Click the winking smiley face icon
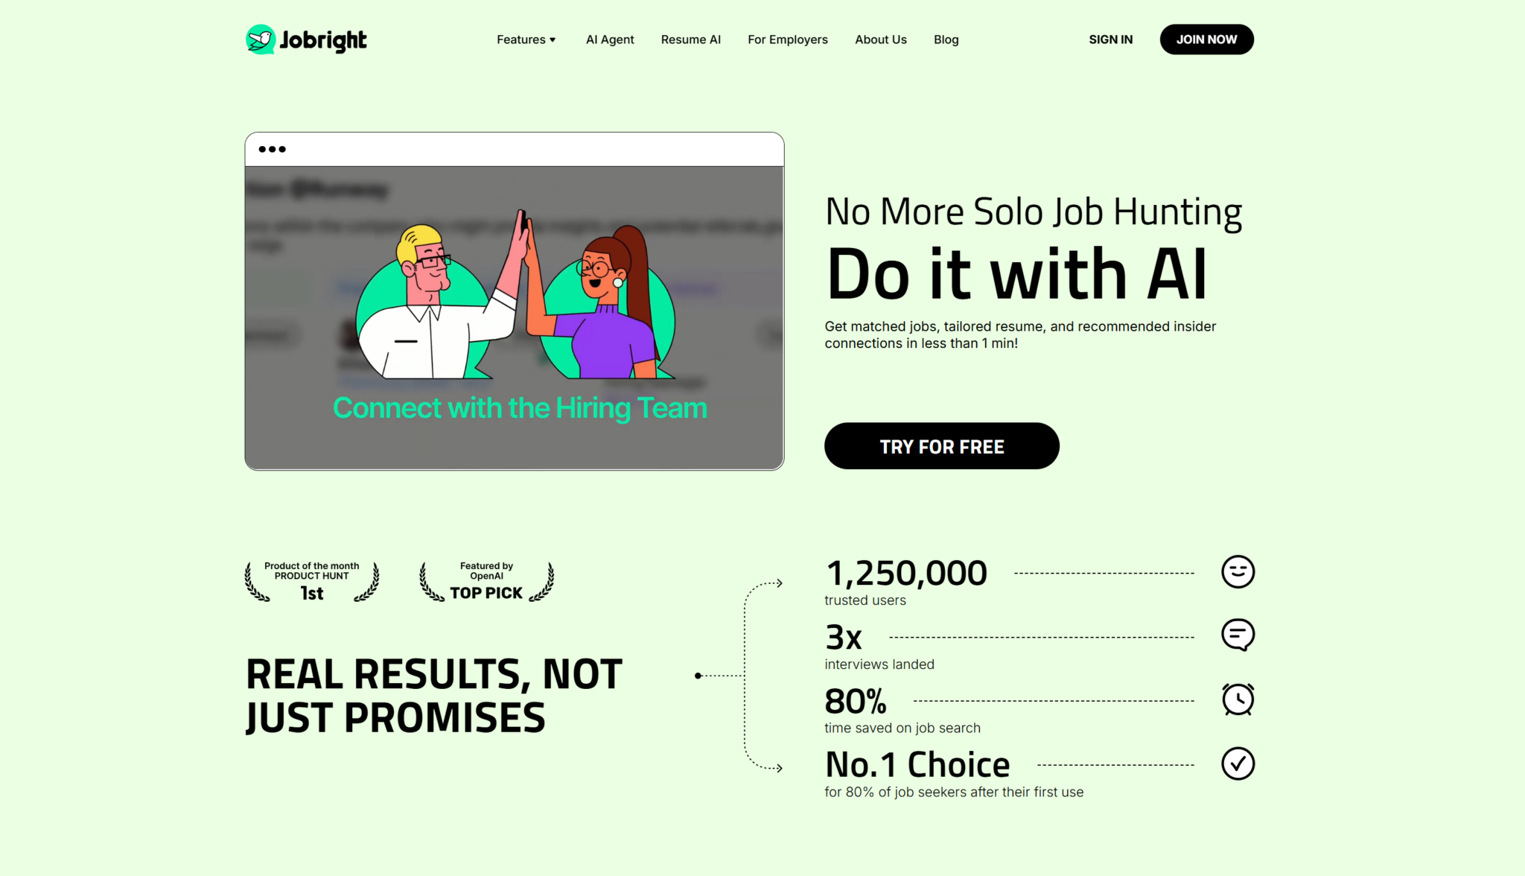 [1238, 572]
